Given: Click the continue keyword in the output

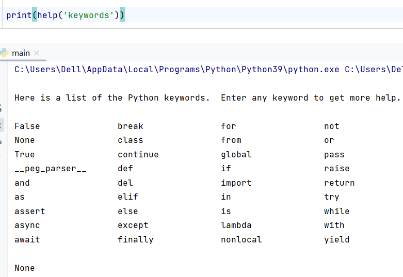Looking at the screenshot, I should click(138, 155).
